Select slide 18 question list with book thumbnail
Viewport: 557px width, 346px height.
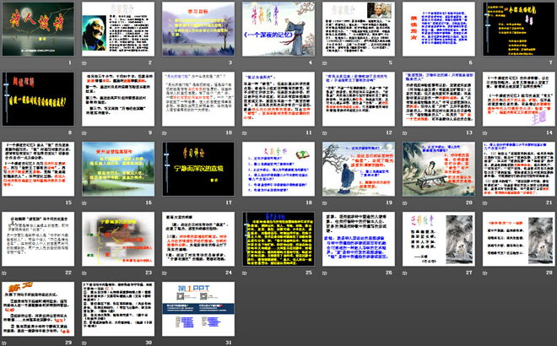click(x=278, y=169)
